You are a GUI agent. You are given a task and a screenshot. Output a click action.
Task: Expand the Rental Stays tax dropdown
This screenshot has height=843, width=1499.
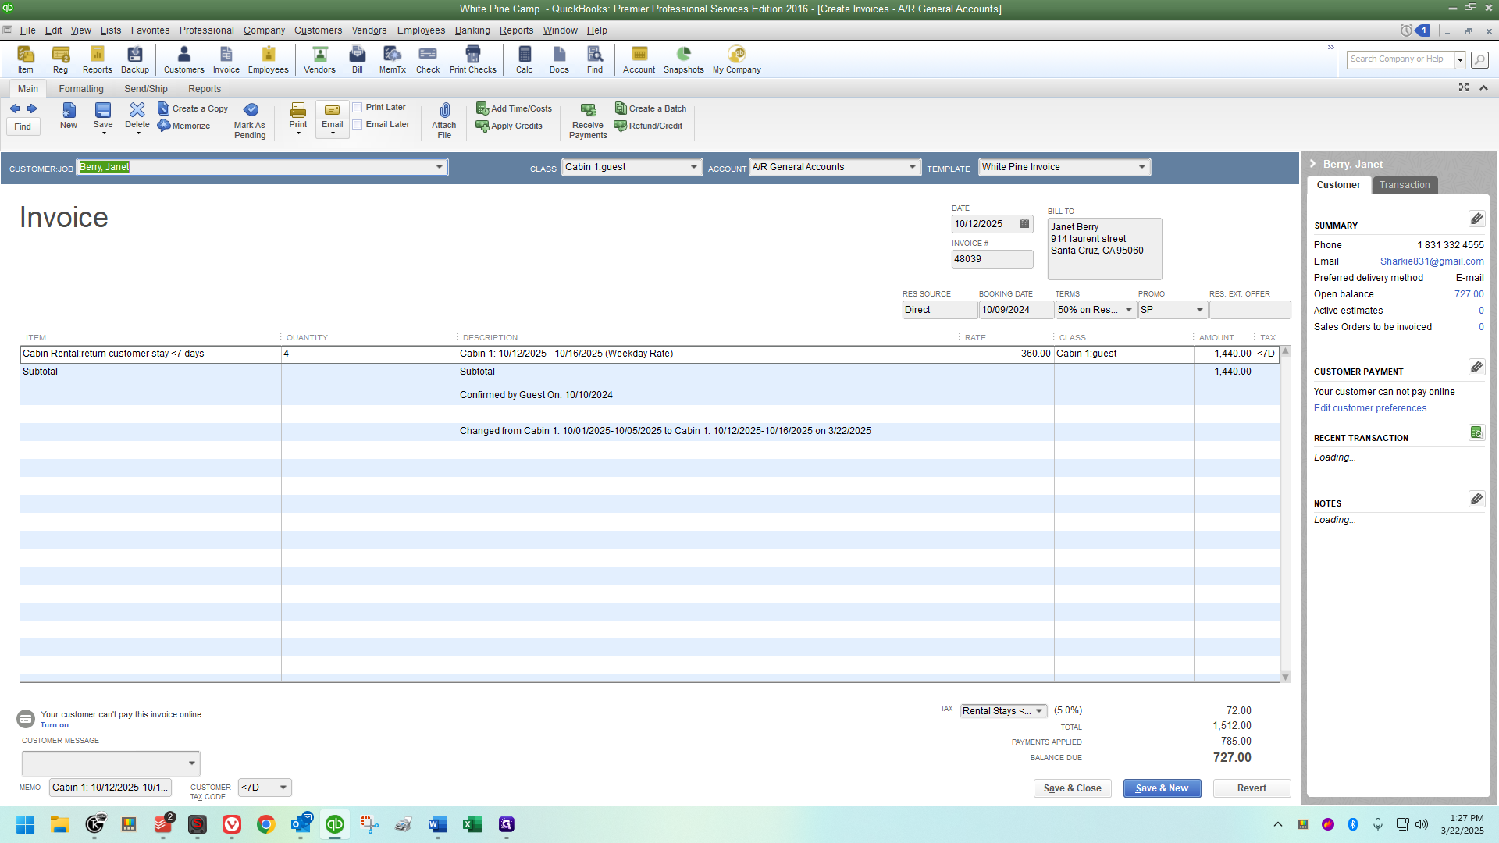tap(1039, 711)
